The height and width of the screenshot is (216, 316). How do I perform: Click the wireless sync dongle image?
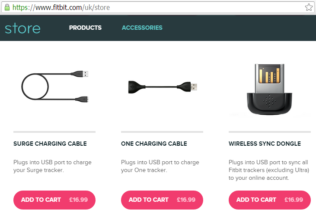point(270,89)
